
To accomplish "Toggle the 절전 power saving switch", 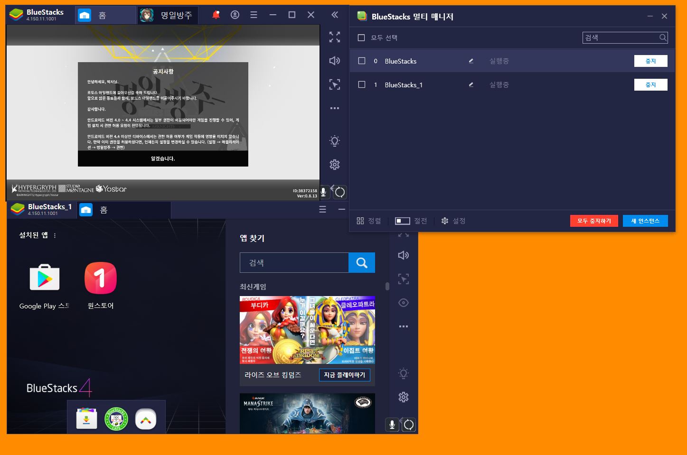I will (x=402, y=221).
